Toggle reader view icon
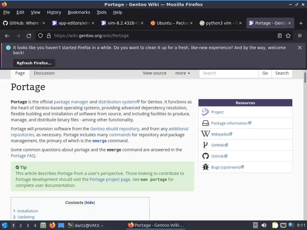 tap(280, 36)
